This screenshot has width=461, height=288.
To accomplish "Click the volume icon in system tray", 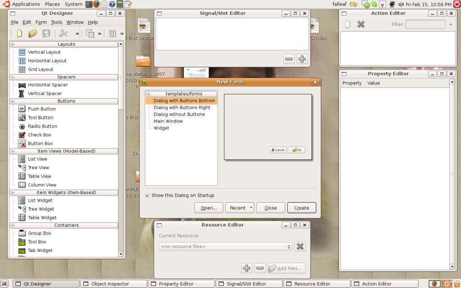I will tap(401, 4).
